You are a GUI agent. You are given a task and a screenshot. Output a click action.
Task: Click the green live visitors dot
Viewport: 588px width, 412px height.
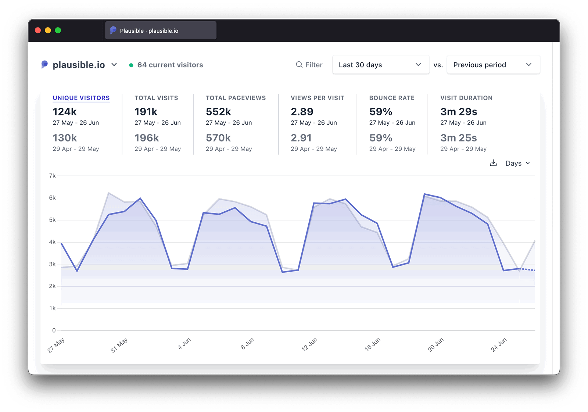(x=131, y=65)
